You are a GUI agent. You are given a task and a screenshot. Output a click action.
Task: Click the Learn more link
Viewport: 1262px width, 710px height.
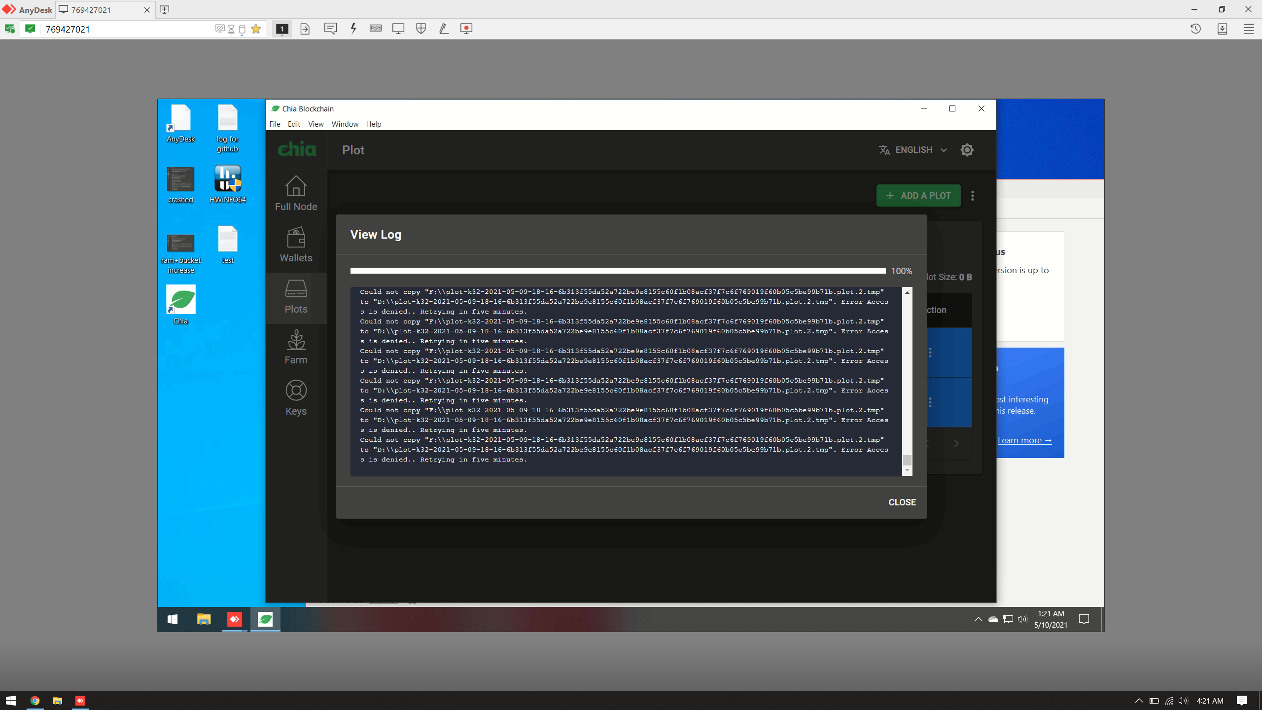click(1025, 440)
